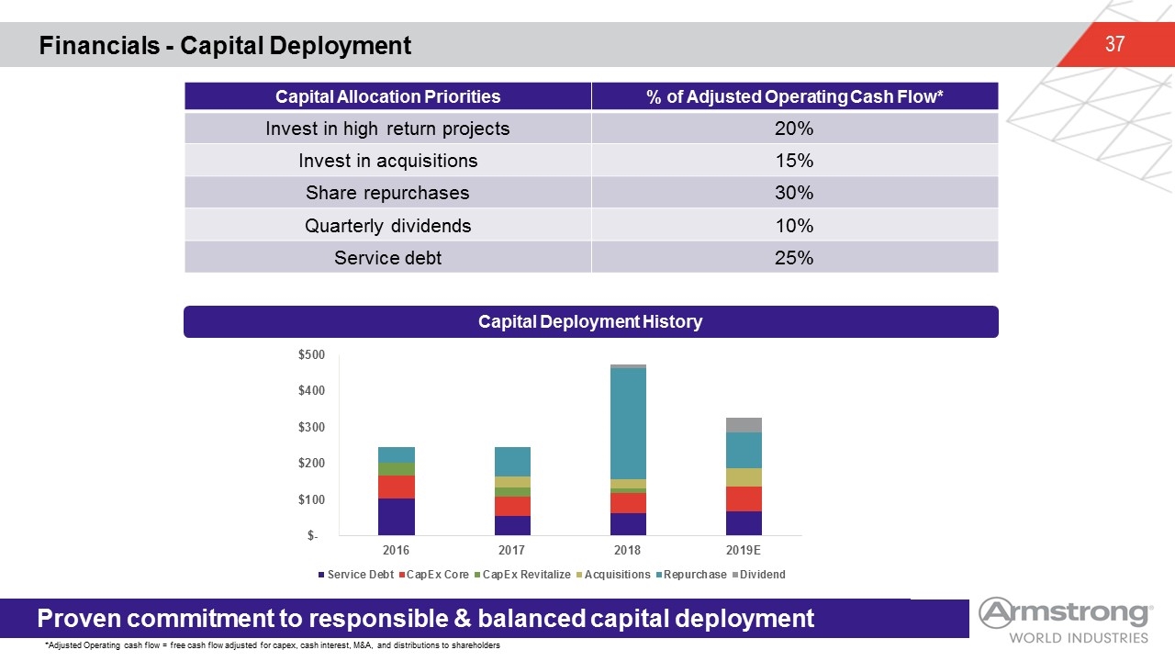
Task: Select the 20% value cell
Action: (x=794, y=129)
